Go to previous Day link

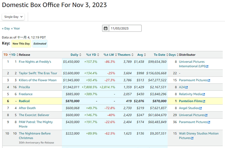(6, 28)
